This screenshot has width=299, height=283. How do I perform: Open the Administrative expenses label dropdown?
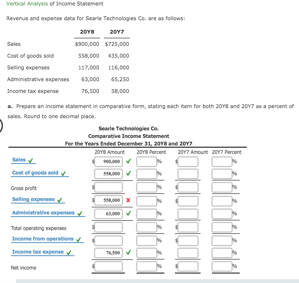pyautogui.click(x=48, y=213)
